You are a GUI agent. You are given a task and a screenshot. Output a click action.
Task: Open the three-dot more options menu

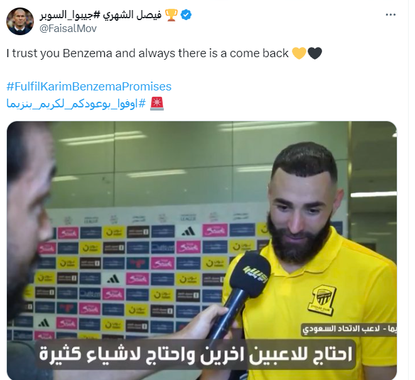pyautogui.click(x=391, y=15)
